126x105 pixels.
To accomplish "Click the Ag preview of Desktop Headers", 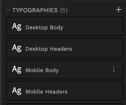I will point(17,48).
